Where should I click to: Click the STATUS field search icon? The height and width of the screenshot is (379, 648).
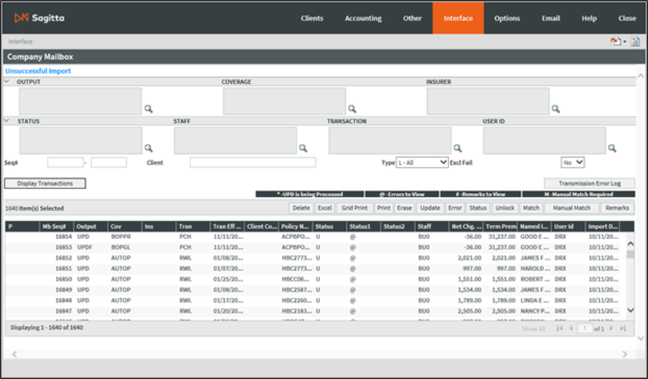click(148, 148)
